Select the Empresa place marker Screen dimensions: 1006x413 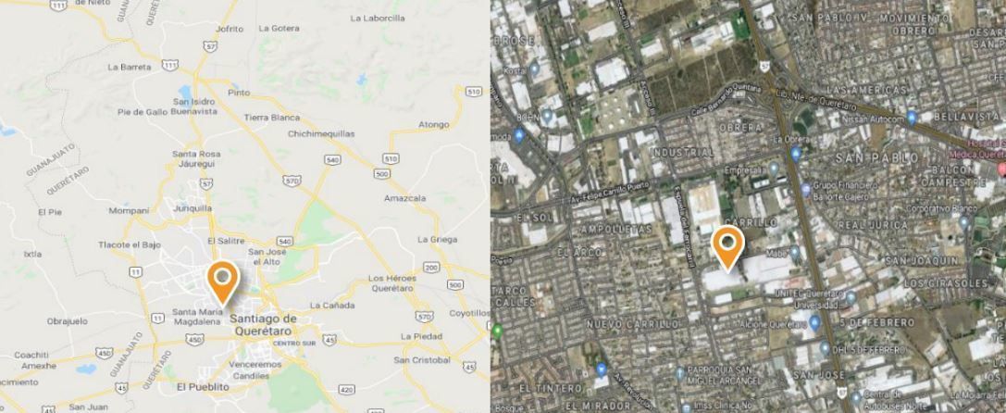coord(774,169)
